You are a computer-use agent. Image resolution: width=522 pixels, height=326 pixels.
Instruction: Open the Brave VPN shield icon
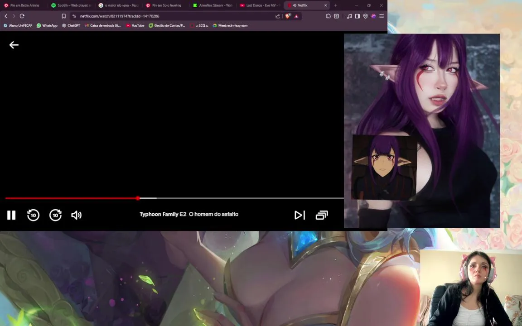[x=365, y=16]
